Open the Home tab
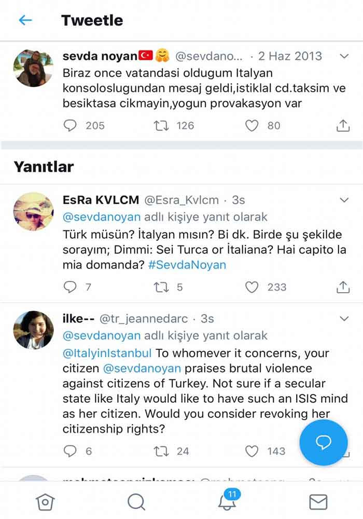The width and height of the screenshot is (363, 519). (x=45, y=502)
